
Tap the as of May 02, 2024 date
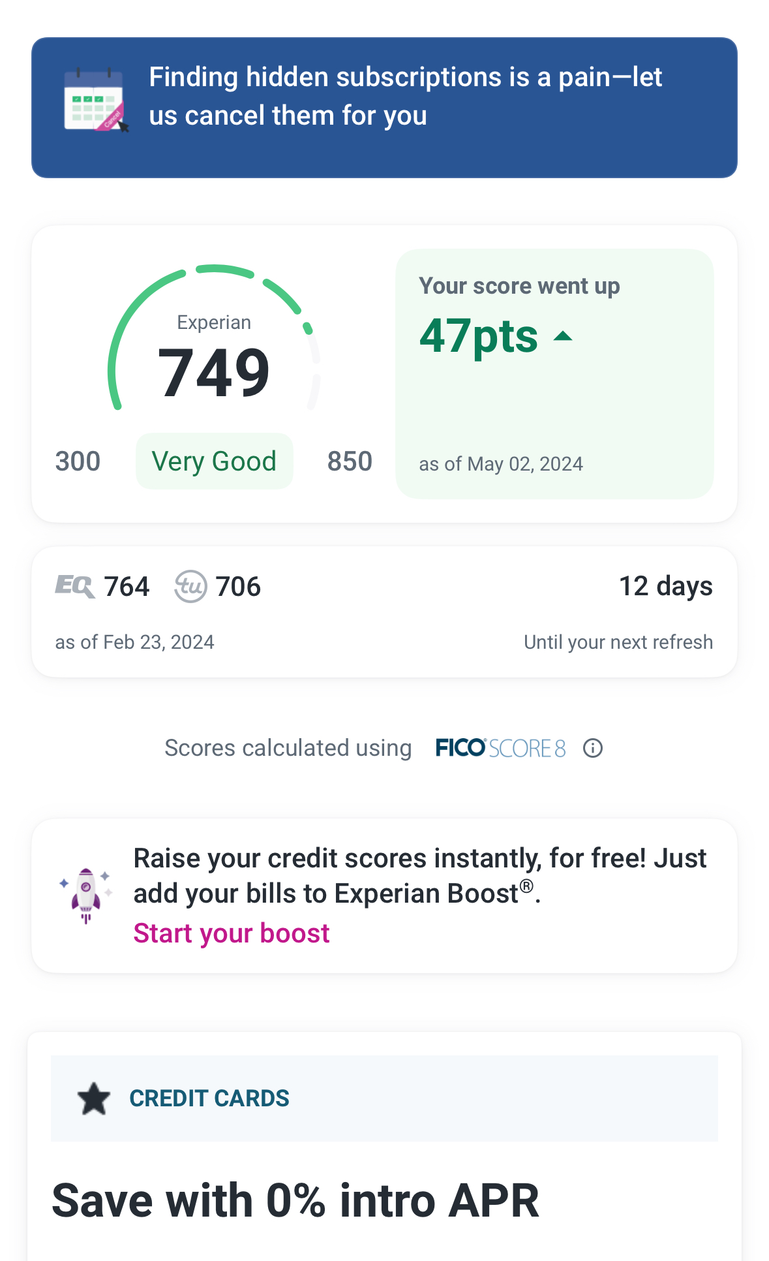click(501, 464)
